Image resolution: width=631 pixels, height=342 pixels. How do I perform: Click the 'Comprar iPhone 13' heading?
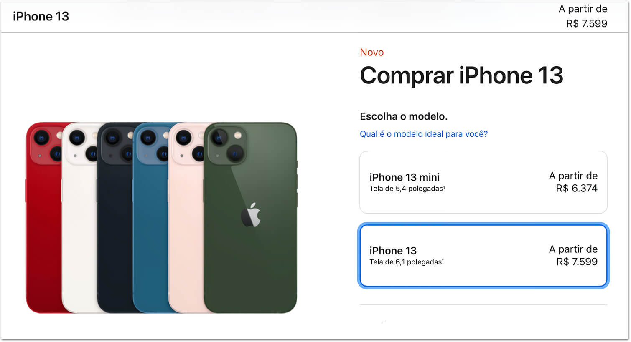click(461, 75)
